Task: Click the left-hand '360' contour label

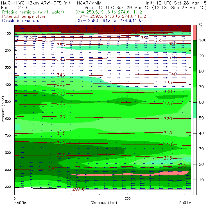Action: coord(33,37)
